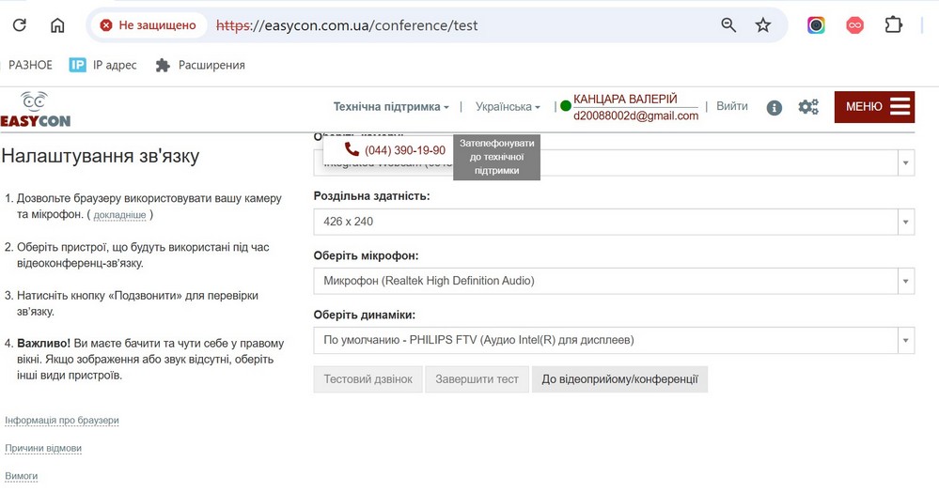939x493 pixels.
Task: Open the Технічна підтримка menu
Action: tap(391, 107)
